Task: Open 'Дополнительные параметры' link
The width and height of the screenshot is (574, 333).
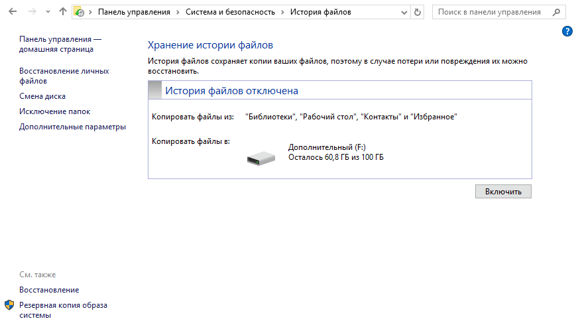Action: tap(72, 127)
